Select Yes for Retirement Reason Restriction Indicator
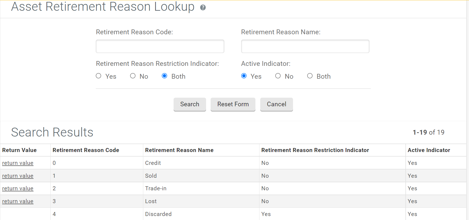The width and height of the screenshot is (469, 220). tap(98, 76)
